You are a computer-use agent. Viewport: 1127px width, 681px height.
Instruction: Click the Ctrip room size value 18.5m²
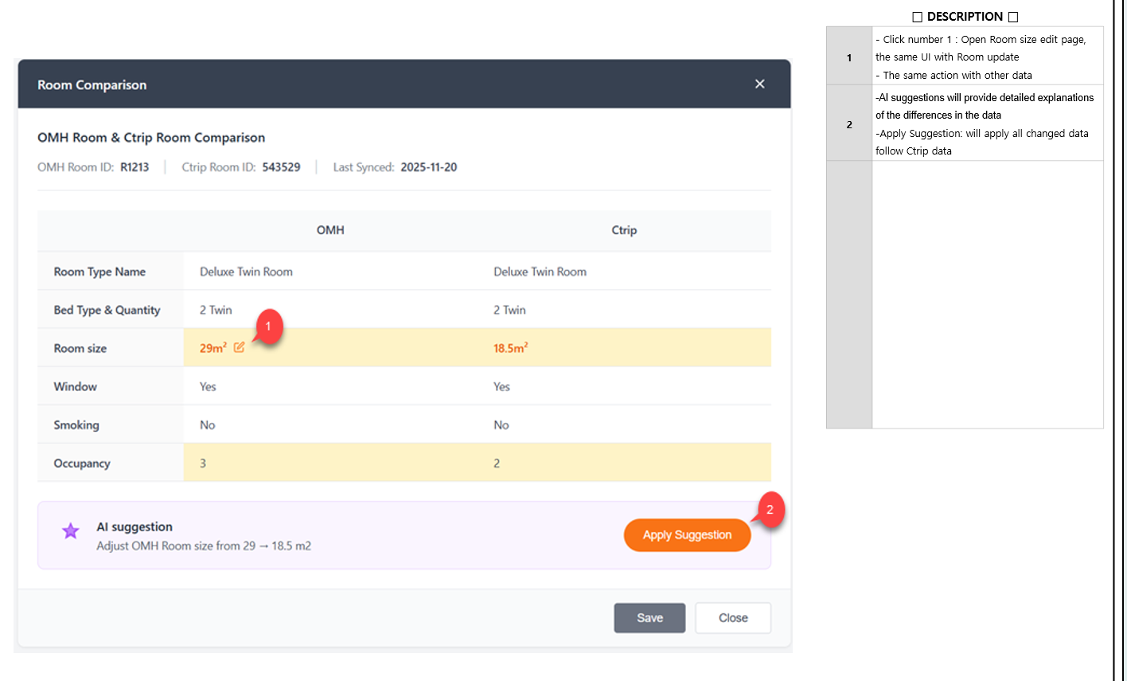[x=510, y=348]
